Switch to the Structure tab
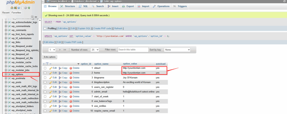Viewport: 287px width, 114px height. point(67,6)
